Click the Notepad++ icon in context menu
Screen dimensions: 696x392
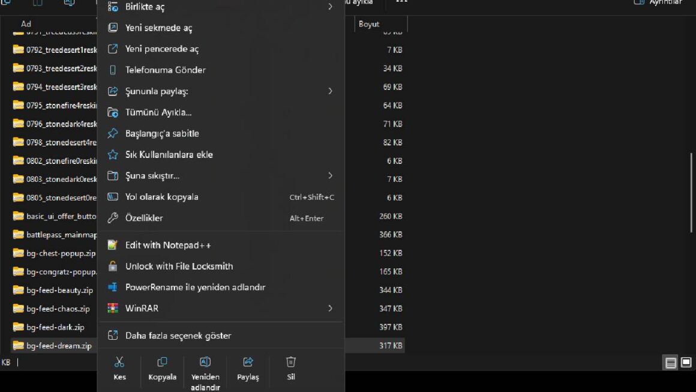[x=113, y=245]
